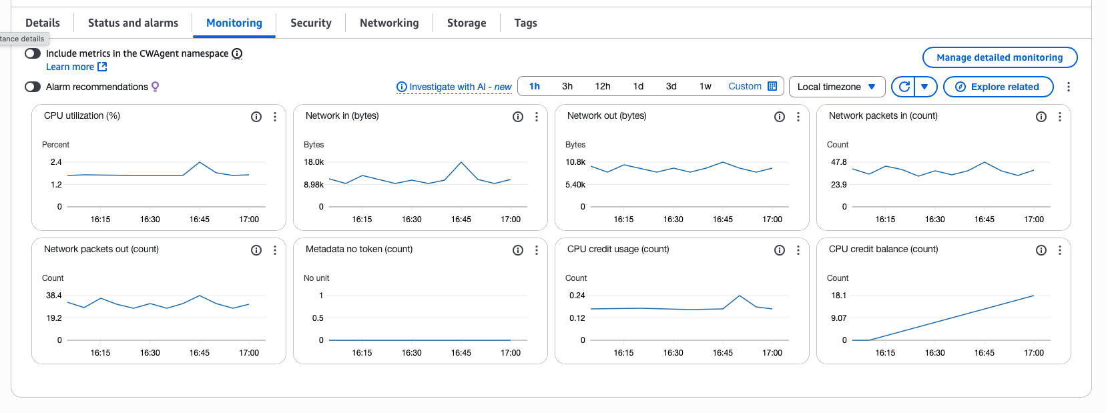
Task: Click Manage detailed monitoring button
Action: pos(999,57)
